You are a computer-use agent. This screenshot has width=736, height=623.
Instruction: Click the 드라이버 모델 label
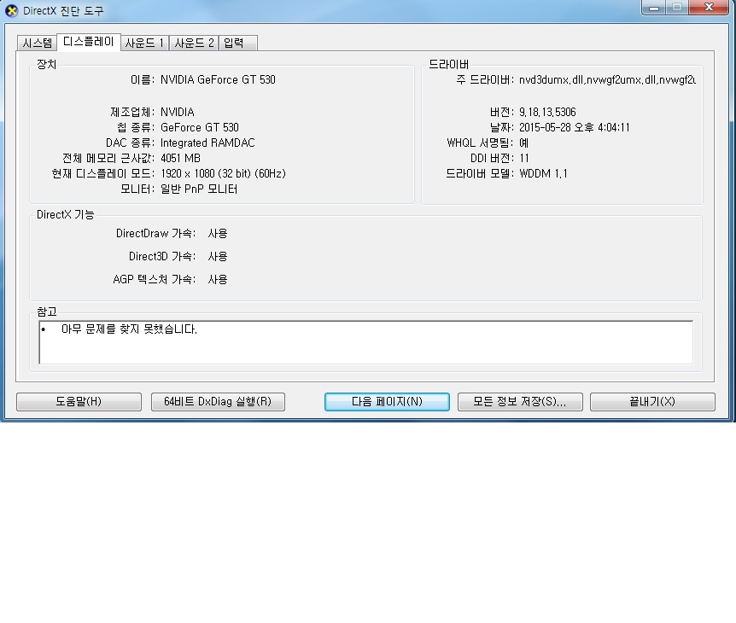coord(479,173)
